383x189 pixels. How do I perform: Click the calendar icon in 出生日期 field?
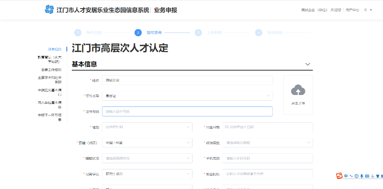226,127
